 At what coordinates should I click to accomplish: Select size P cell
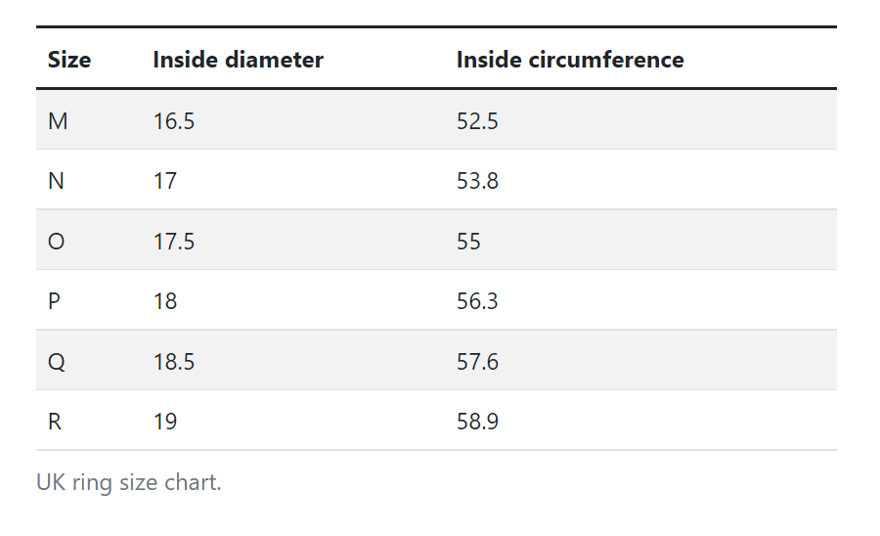tap(55, 301)
